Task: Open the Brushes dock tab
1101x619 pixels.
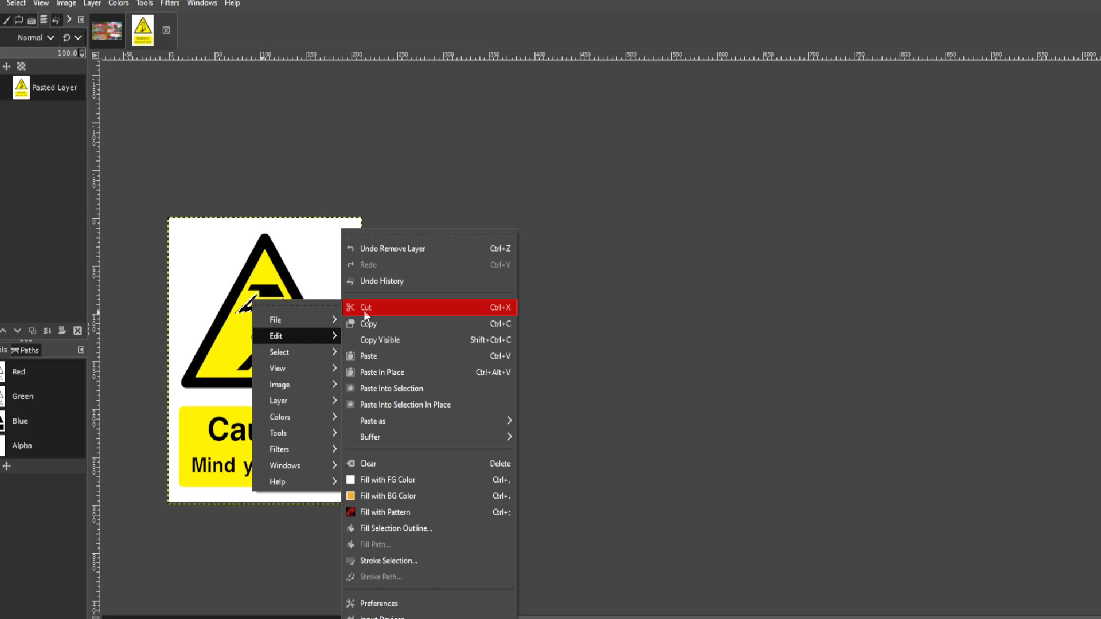Action: 6,19
